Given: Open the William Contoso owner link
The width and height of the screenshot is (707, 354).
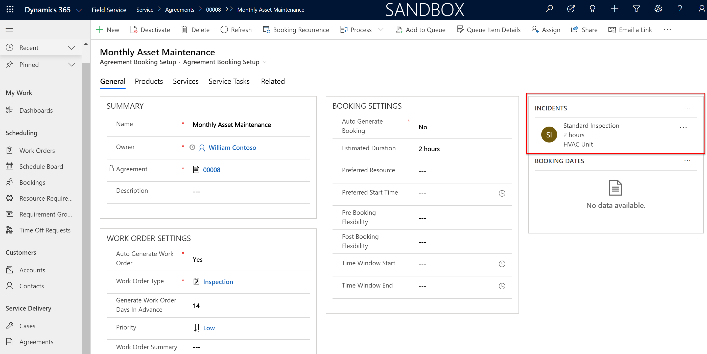Looking at the screenshot, I should [232, 148].
